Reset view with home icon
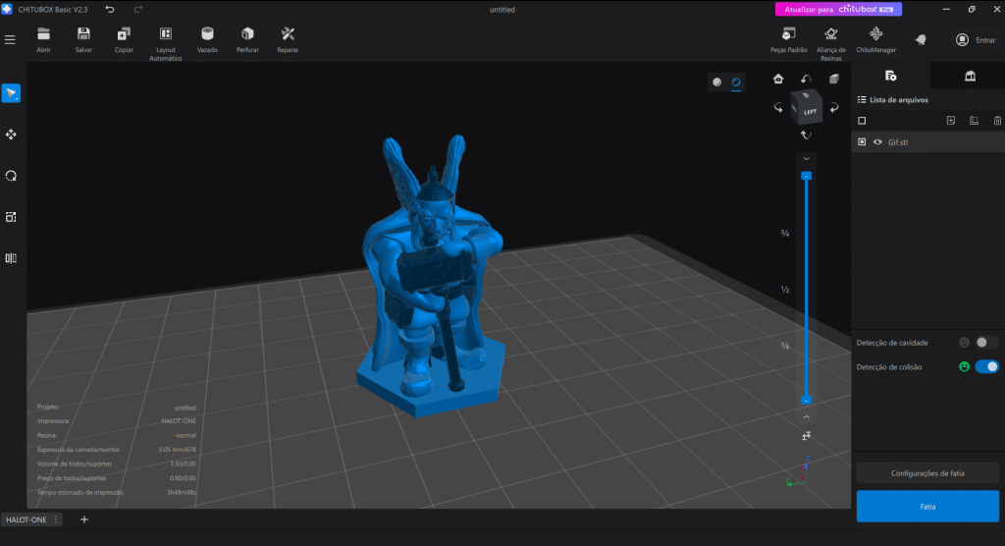Screen dimensions: 1005x546 click(x=778, y=79)
